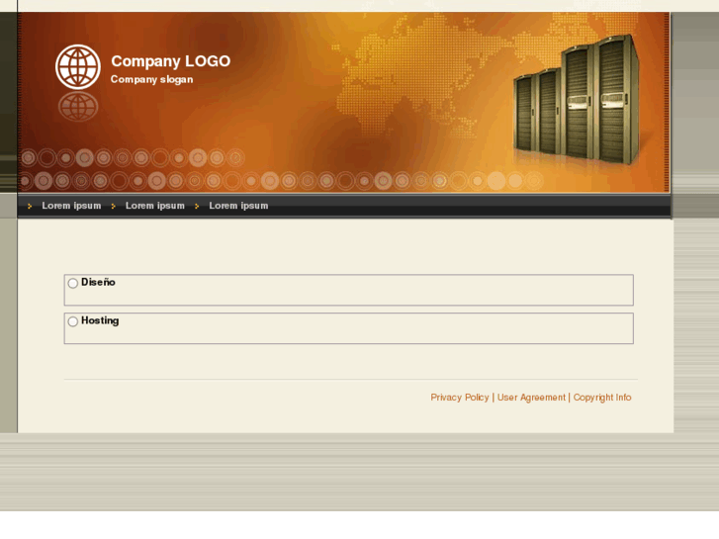Click the globe logo icon
The width and height of the screenshot is (719, 539).
click(78, 67)
